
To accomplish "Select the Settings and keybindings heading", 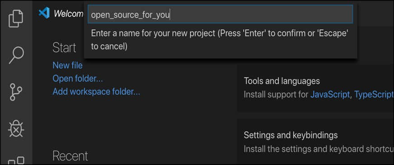I will pos(291,135).
